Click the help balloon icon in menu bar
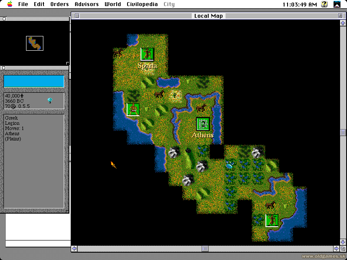347x260 pixels. 324,4
